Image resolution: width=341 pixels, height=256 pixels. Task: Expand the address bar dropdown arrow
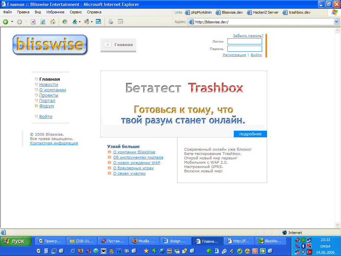pyautogui.click(x=336, y=22)
